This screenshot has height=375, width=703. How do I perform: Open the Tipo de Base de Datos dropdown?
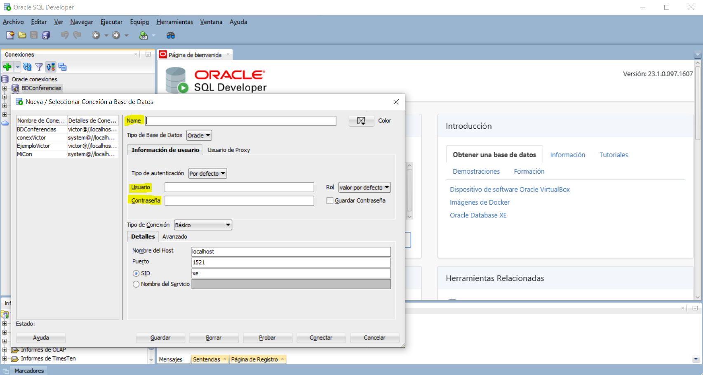[199, 135]
